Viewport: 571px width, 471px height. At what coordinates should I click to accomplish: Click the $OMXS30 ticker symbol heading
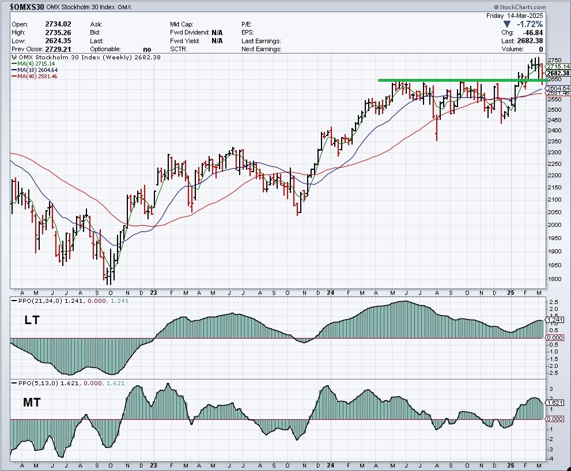tap(27, 7)
